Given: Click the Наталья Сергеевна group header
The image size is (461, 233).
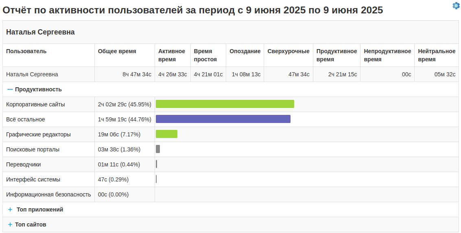Looking at the screenshot, I should coord(40,32).
